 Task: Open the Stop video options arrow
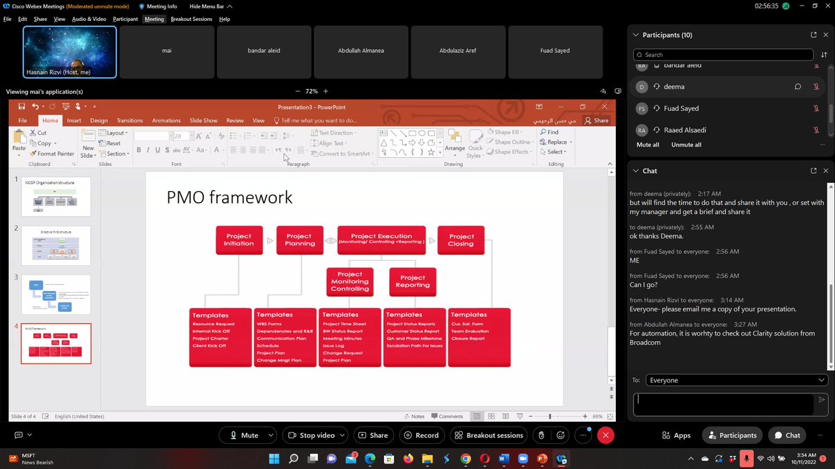pos(344,435)
